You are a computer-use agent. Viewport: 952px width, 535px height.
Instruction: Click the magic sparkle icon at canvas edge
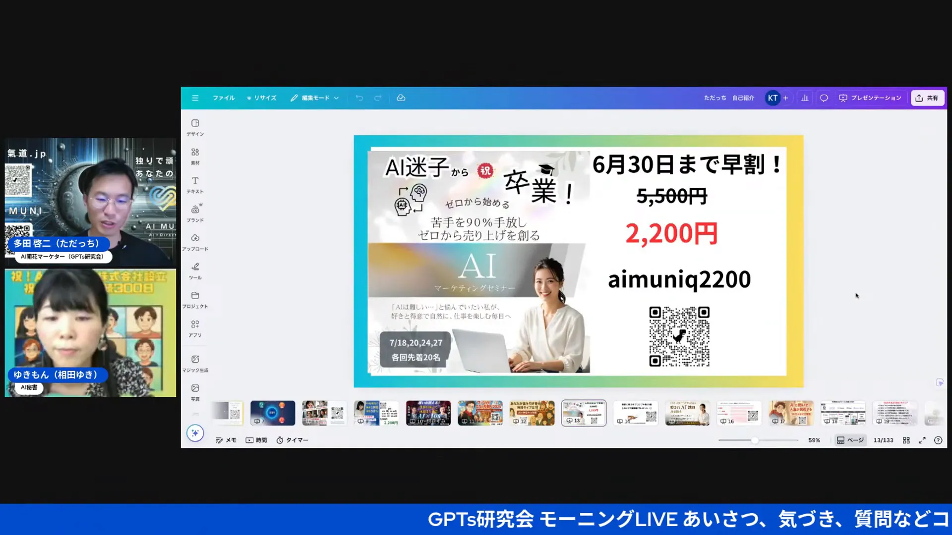940,382
